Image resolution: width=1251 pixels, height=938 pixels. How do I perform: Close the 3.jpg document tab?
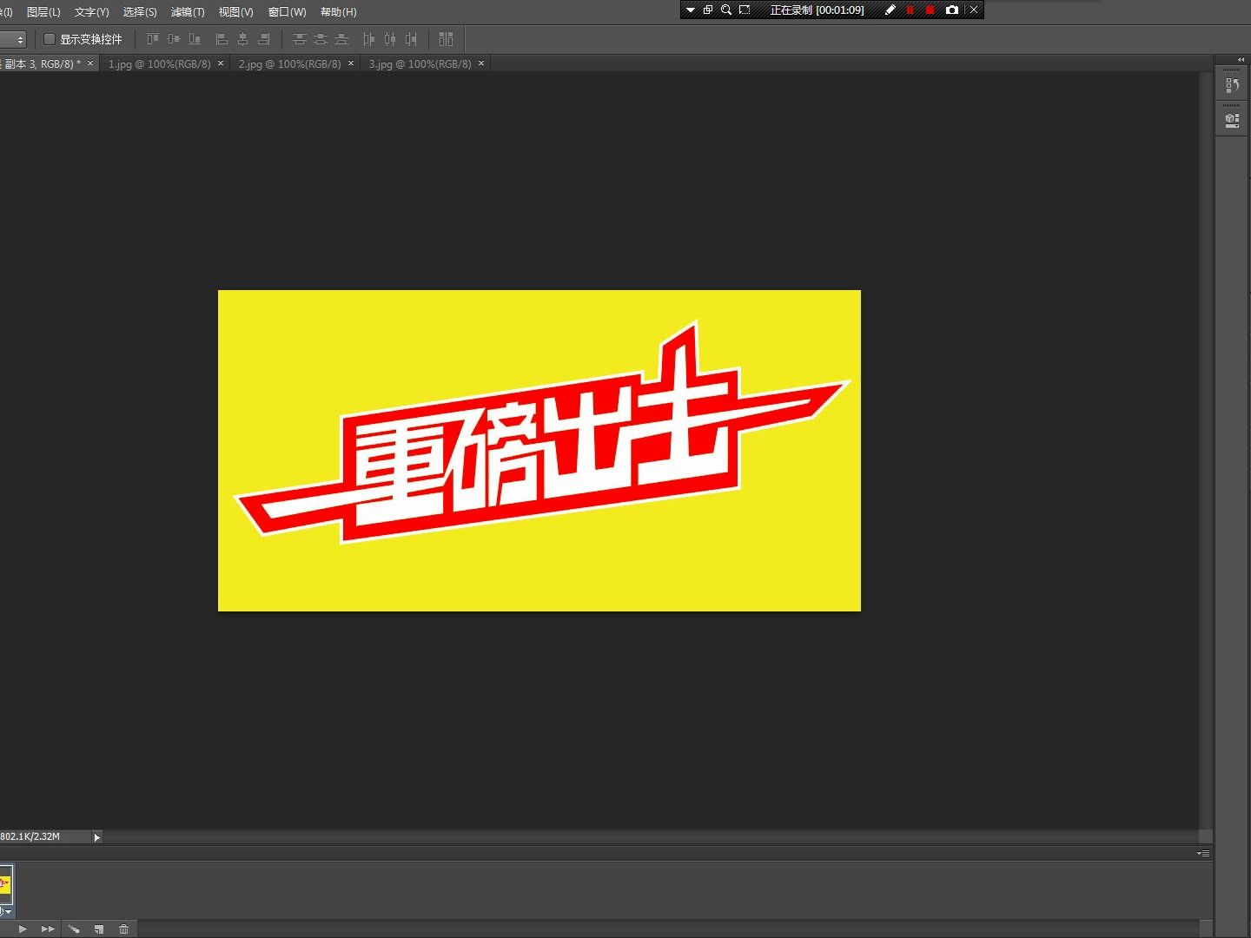coord(481,63)
